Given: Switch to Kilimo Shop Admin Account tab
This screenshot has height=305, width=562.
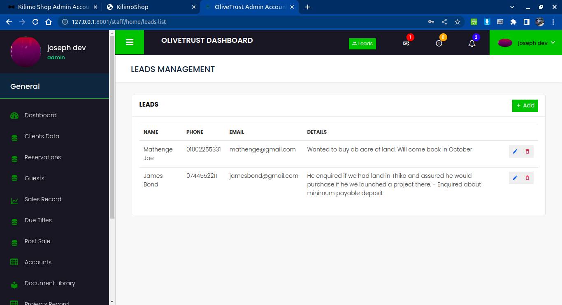Looking at the screenshot, I should (x=51, y=7).
